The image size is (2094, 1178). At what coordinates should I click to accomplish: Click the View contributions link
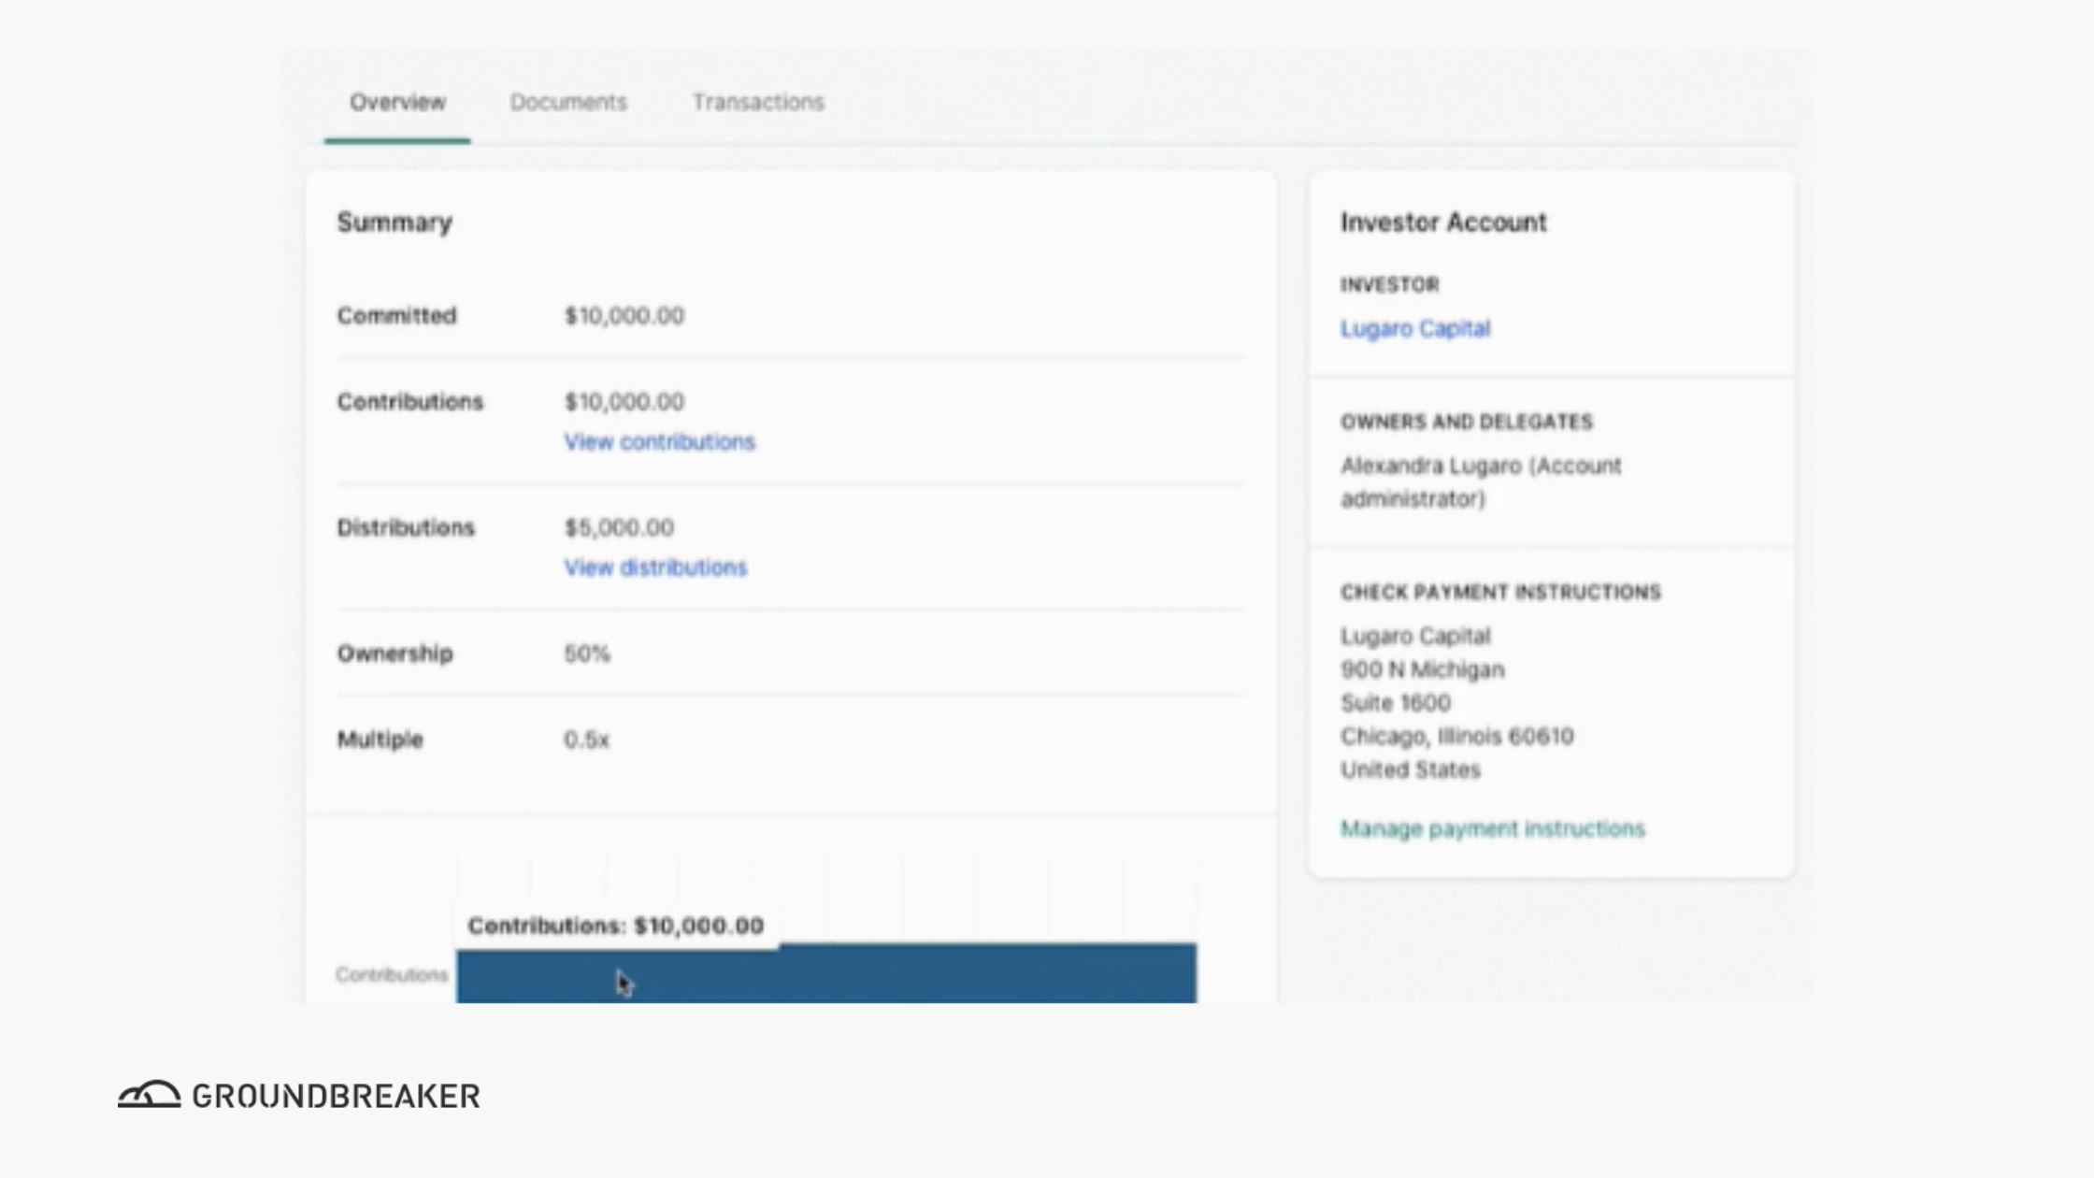[659, 441]
